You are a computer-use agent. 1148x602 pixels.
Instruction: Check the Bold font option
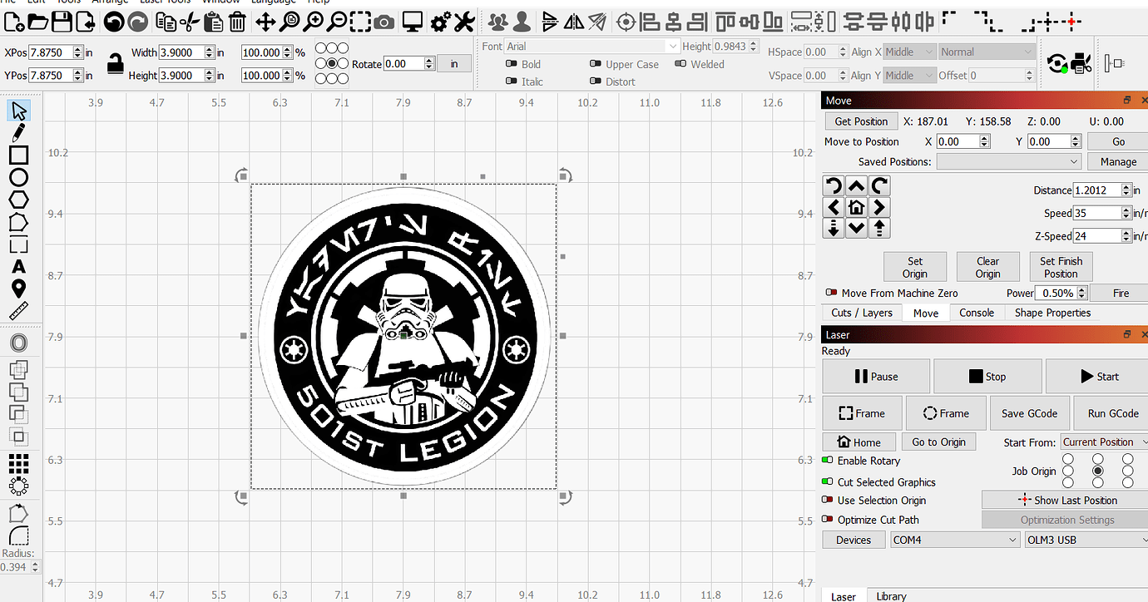click(x=511, y=64)
